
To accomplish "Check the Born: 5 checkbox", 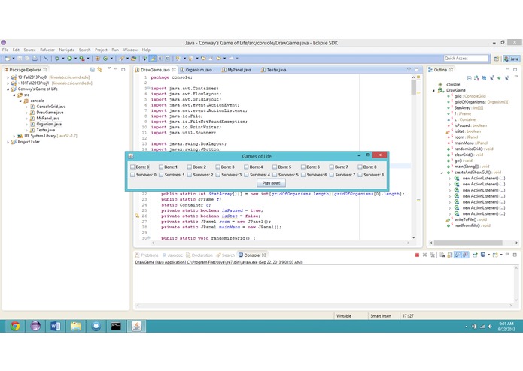I will coord(275,167).
